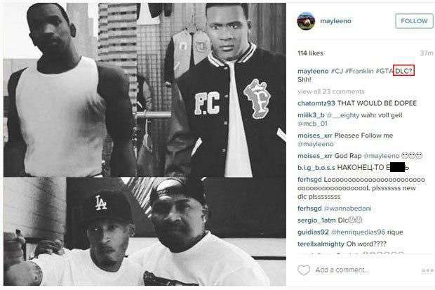The width and height of the screenshot is (435, 290).
Task: Open the #Franklin hashtag
Action: 359,71
